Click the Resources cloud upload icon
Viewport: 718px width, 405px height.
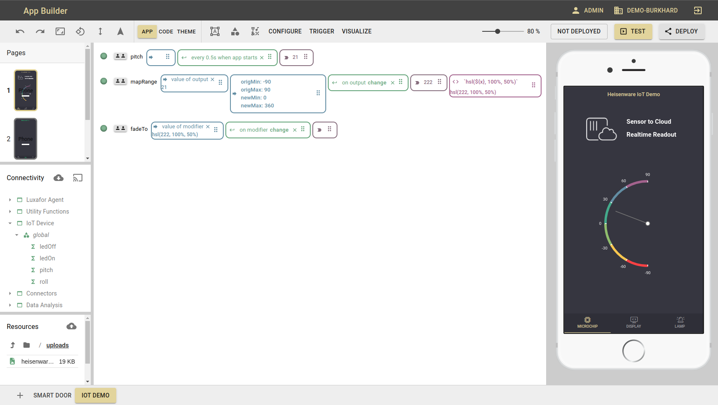tap(72, 326)
